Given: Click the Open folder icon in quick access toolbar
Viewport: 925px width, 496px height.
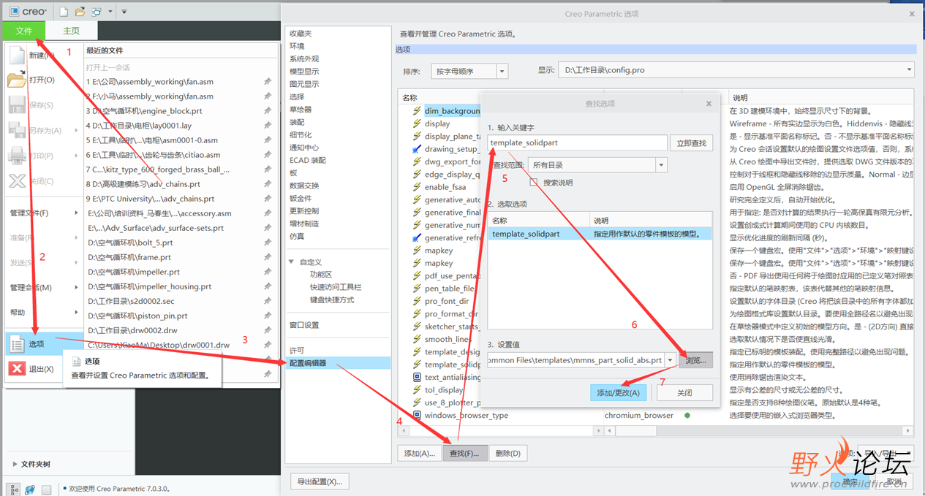Looking at the screenshot, I should coord(80,11).
